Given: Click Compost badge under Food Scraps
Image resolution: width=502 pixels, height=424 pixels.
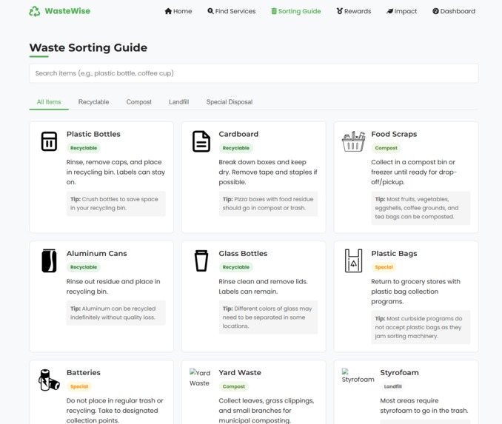Looking at the screenshot, I should coord(386,148).
